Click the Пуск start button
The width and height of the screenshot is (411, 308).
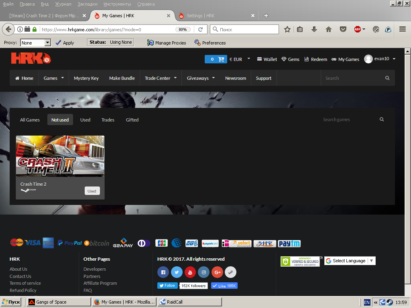point(11,302)
